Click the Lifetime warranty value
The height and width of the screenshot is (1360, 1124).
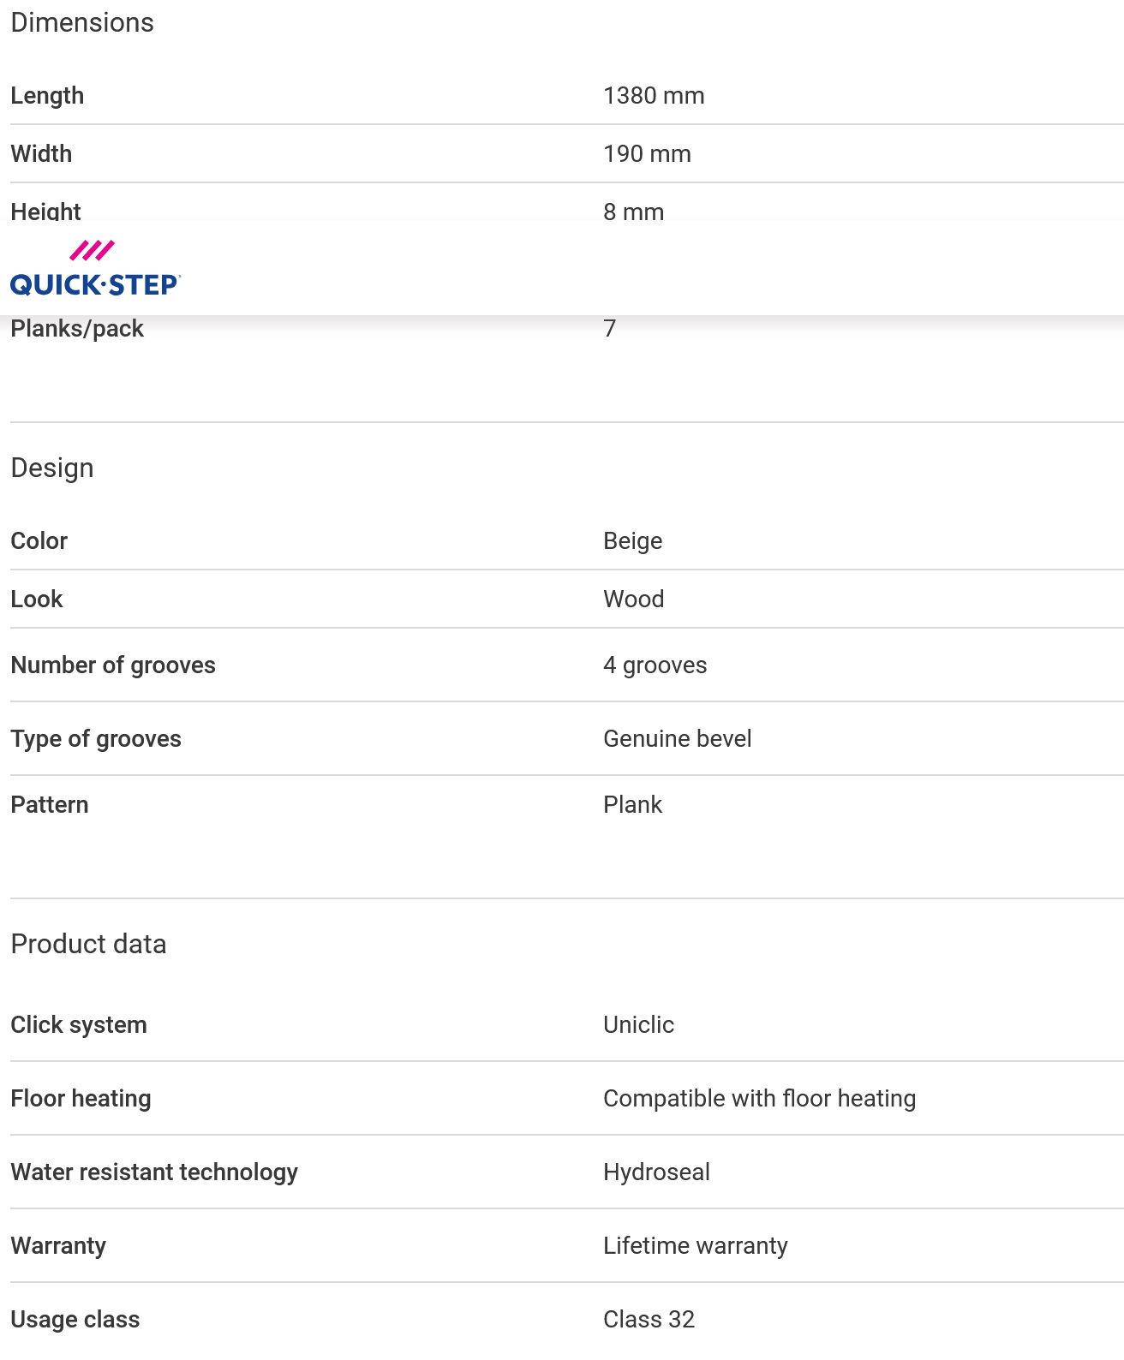coord(695,1245)
